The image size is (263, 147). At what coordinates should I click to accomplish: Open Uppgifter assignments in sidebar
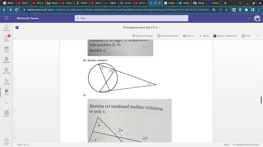tap(7, 60)
